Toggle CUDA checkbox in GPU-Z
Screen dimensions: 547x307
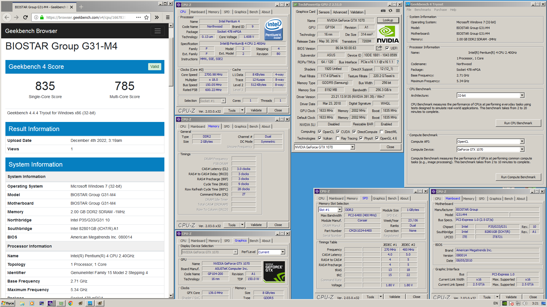(338, 132)
